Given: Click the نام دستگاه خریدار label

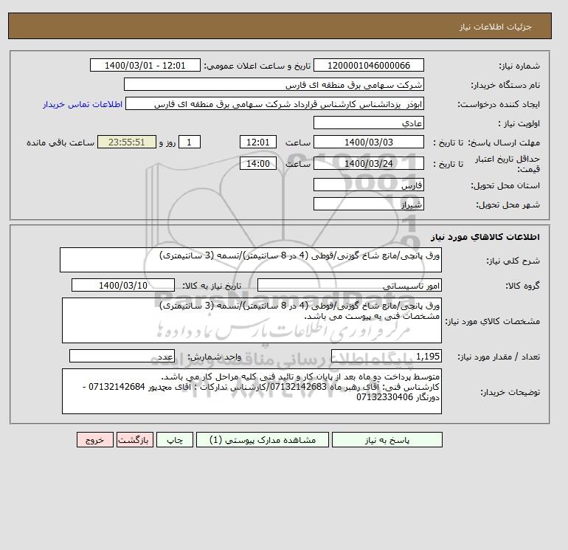Looking at the screenshot, I should (x=505, y=85).
